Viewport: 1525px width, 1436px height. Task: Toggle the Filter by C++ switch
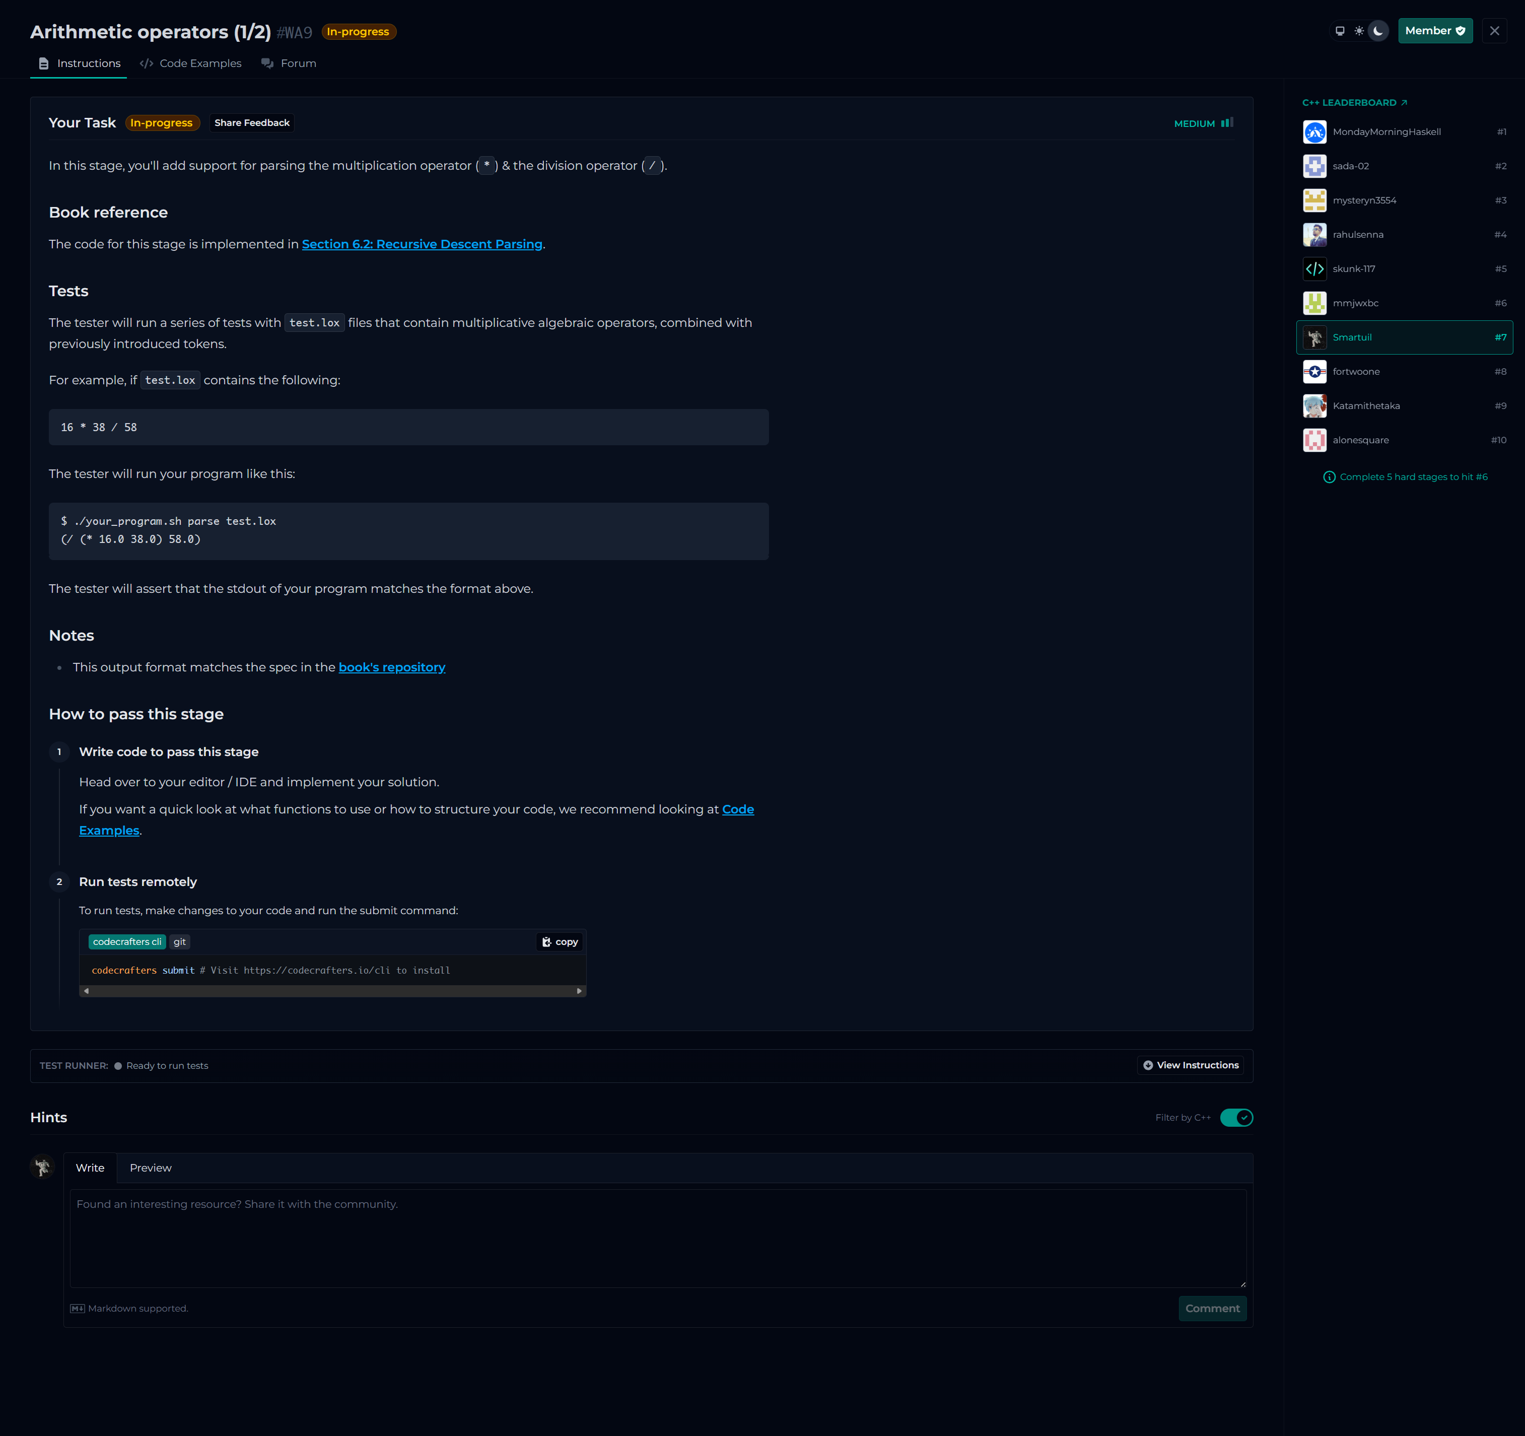point(1236,1118)
